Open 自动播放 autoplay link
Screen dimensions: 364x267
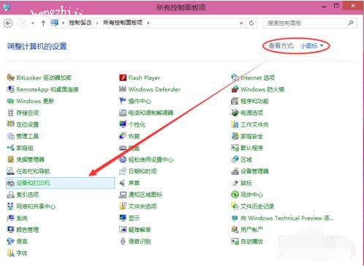pyautogui.click(x=252, y=241)
